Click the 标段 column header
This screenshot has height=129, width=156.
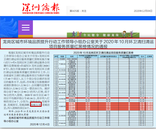(x=72, y=56)
